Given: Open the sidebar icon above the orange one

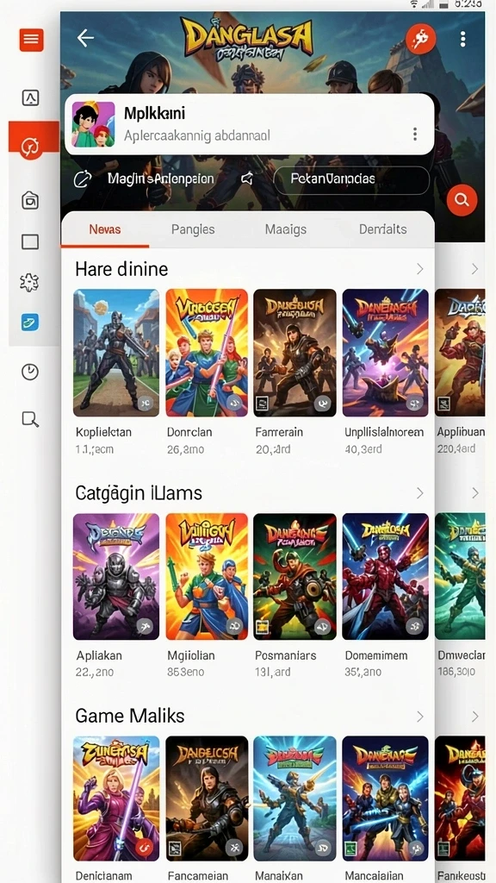Looking at the screenshot, I should coord(30,98).
